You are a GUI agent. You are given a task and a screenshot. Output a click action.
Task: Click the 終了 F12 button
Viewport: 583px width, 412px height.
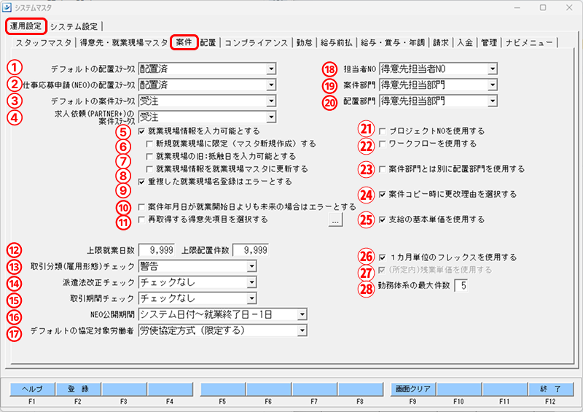(551, 389)
